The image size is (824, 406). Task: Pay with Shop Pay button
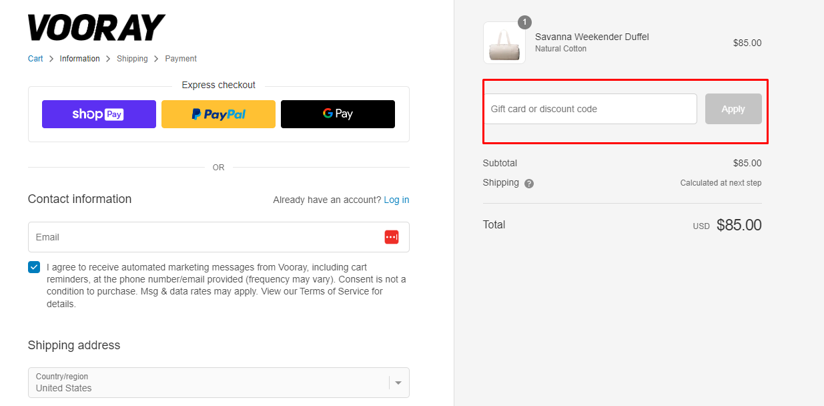(x=99, y=114)
